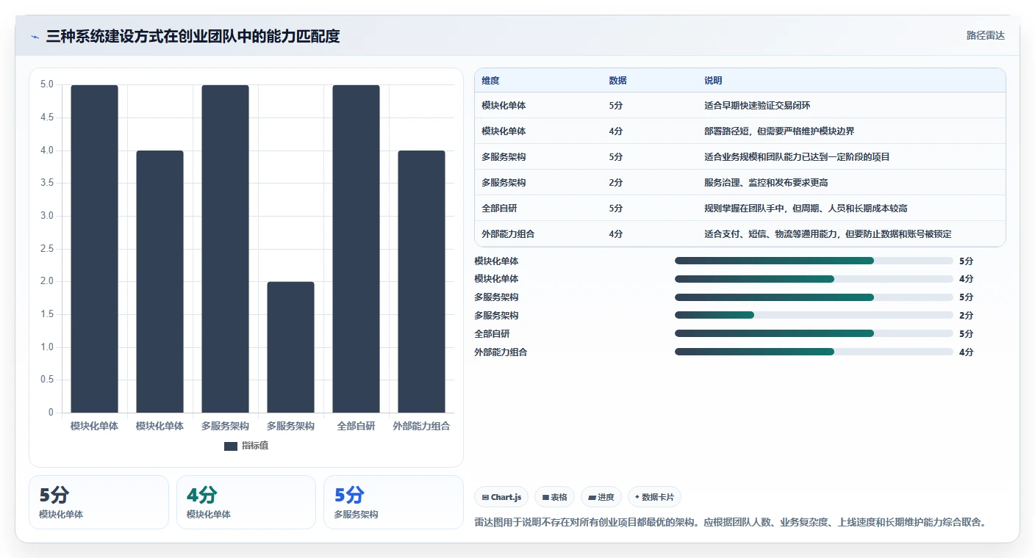The height and width of the screenshot is (558, 1035).
Task: Click table cell 部署路径短，但需要严格维护模块边界
Action: tap(779, 131)
